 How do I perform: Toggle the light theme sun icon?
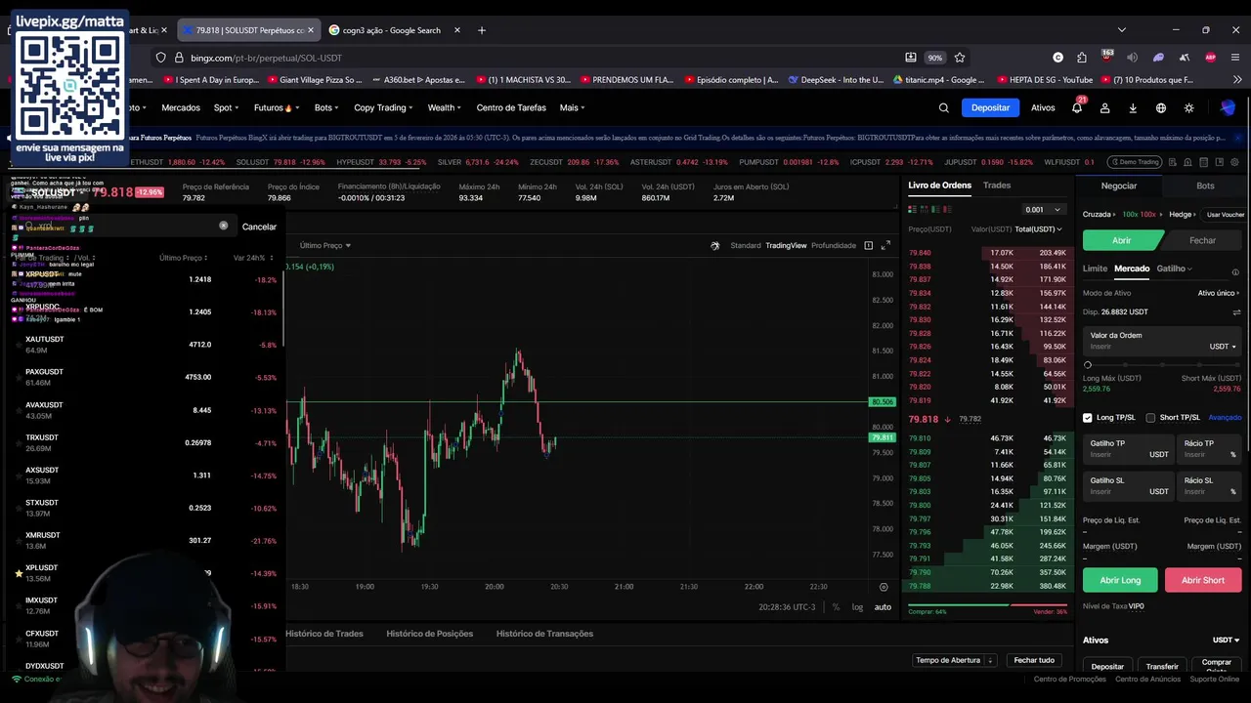click(1188, 107)
